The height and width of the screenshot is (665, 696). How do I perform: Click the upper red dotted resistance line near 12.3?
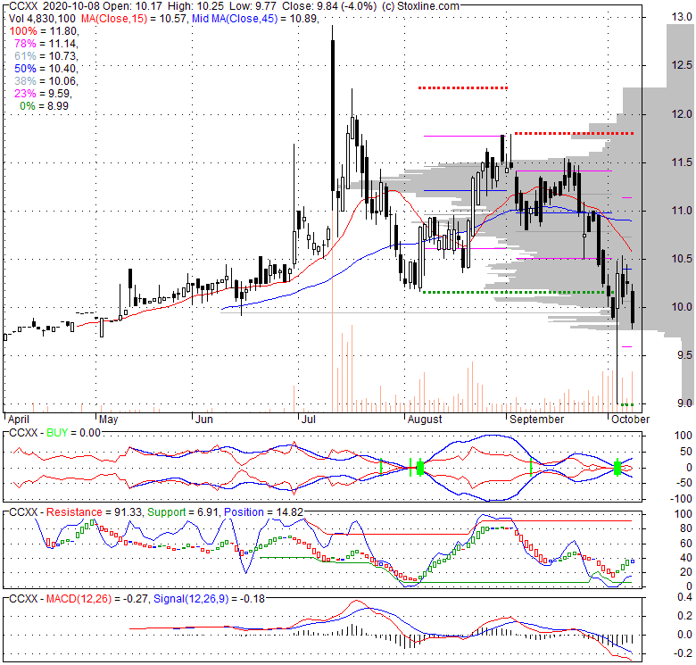point(462,87)
